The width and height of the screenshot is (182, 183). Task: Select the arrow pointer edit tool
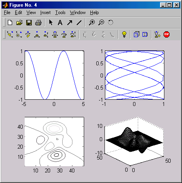point(51,23)
